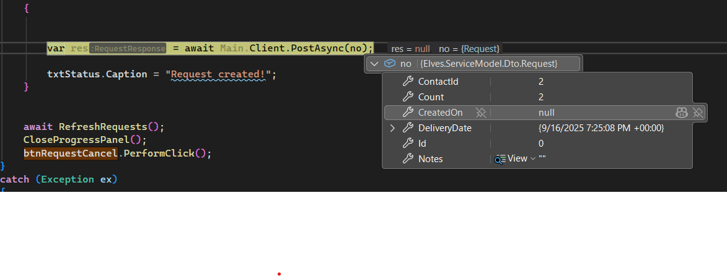727x276 pixels.
Task: Toggle the pin beside the CreatedOn property name
Action: click(x=480, y=113)
